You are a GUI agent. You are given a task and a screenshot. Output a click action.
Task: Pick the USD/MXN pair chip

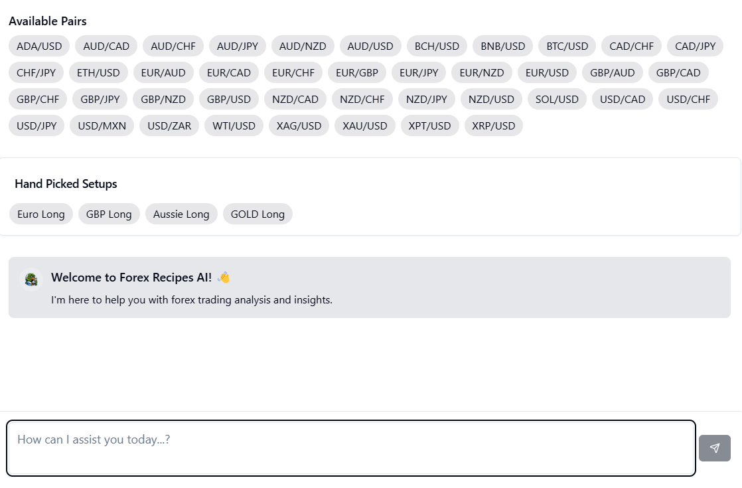click(102, 125)
